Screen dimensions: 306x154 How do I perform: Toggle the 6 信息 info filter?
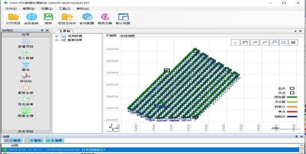pyautogui.click(x=54, y=140)
